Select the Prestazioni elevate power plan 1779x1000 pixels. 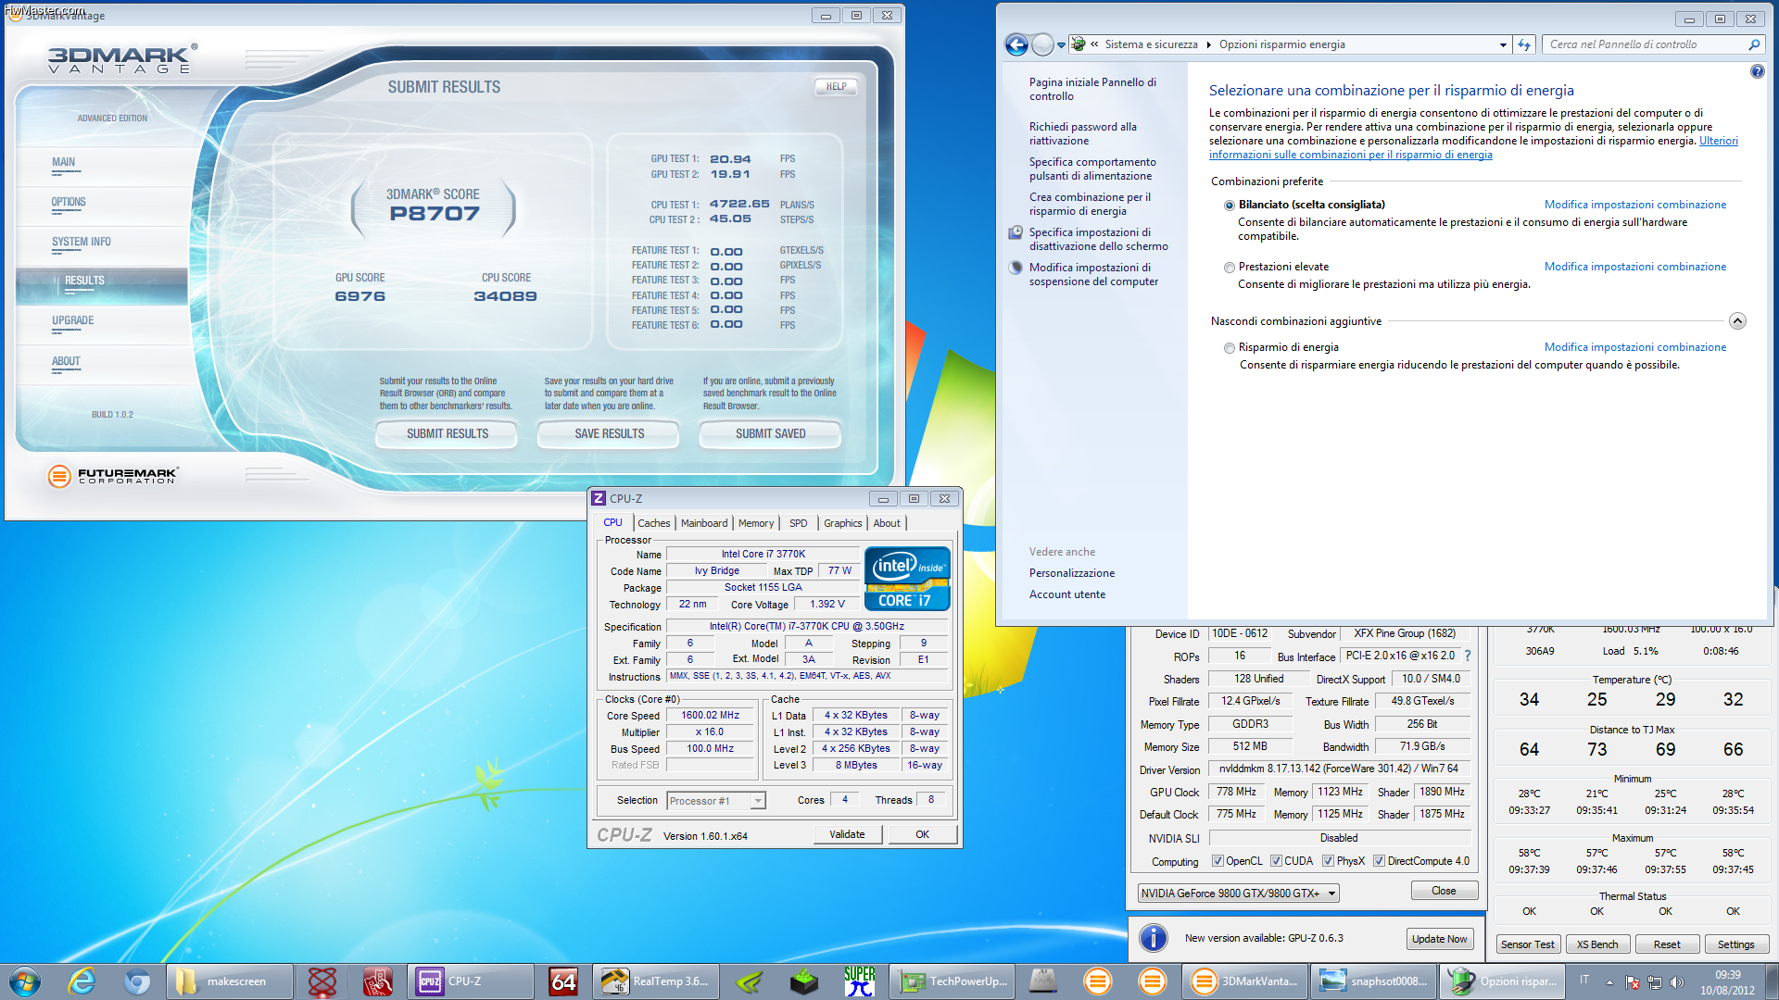(1229, 268)
